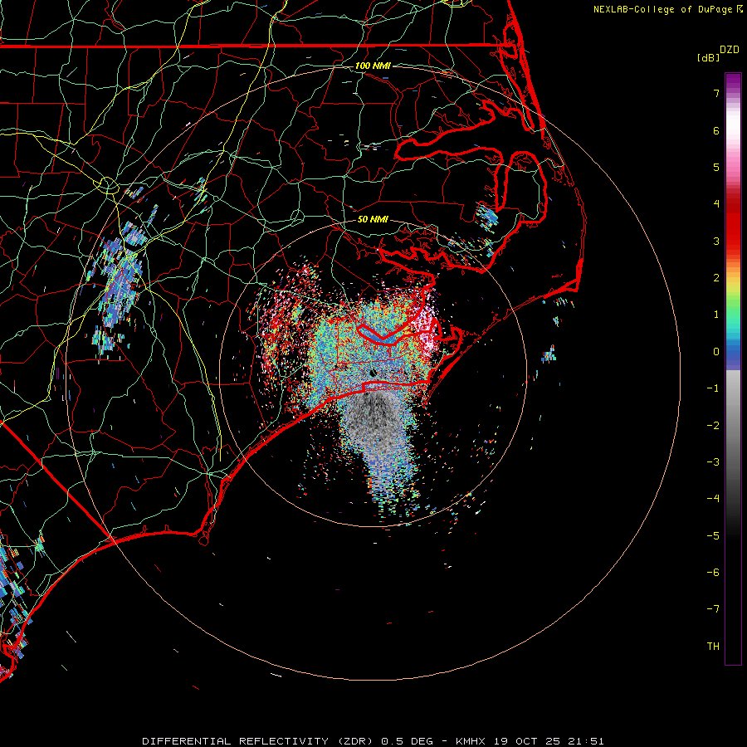Click the 5 dB scale value
The width and height of the screenshot is (747, 747).
pos(716,167)
